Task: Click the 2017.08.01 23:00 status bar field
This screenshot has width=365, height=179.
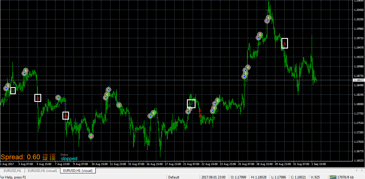Action: (x=214, y=177)
